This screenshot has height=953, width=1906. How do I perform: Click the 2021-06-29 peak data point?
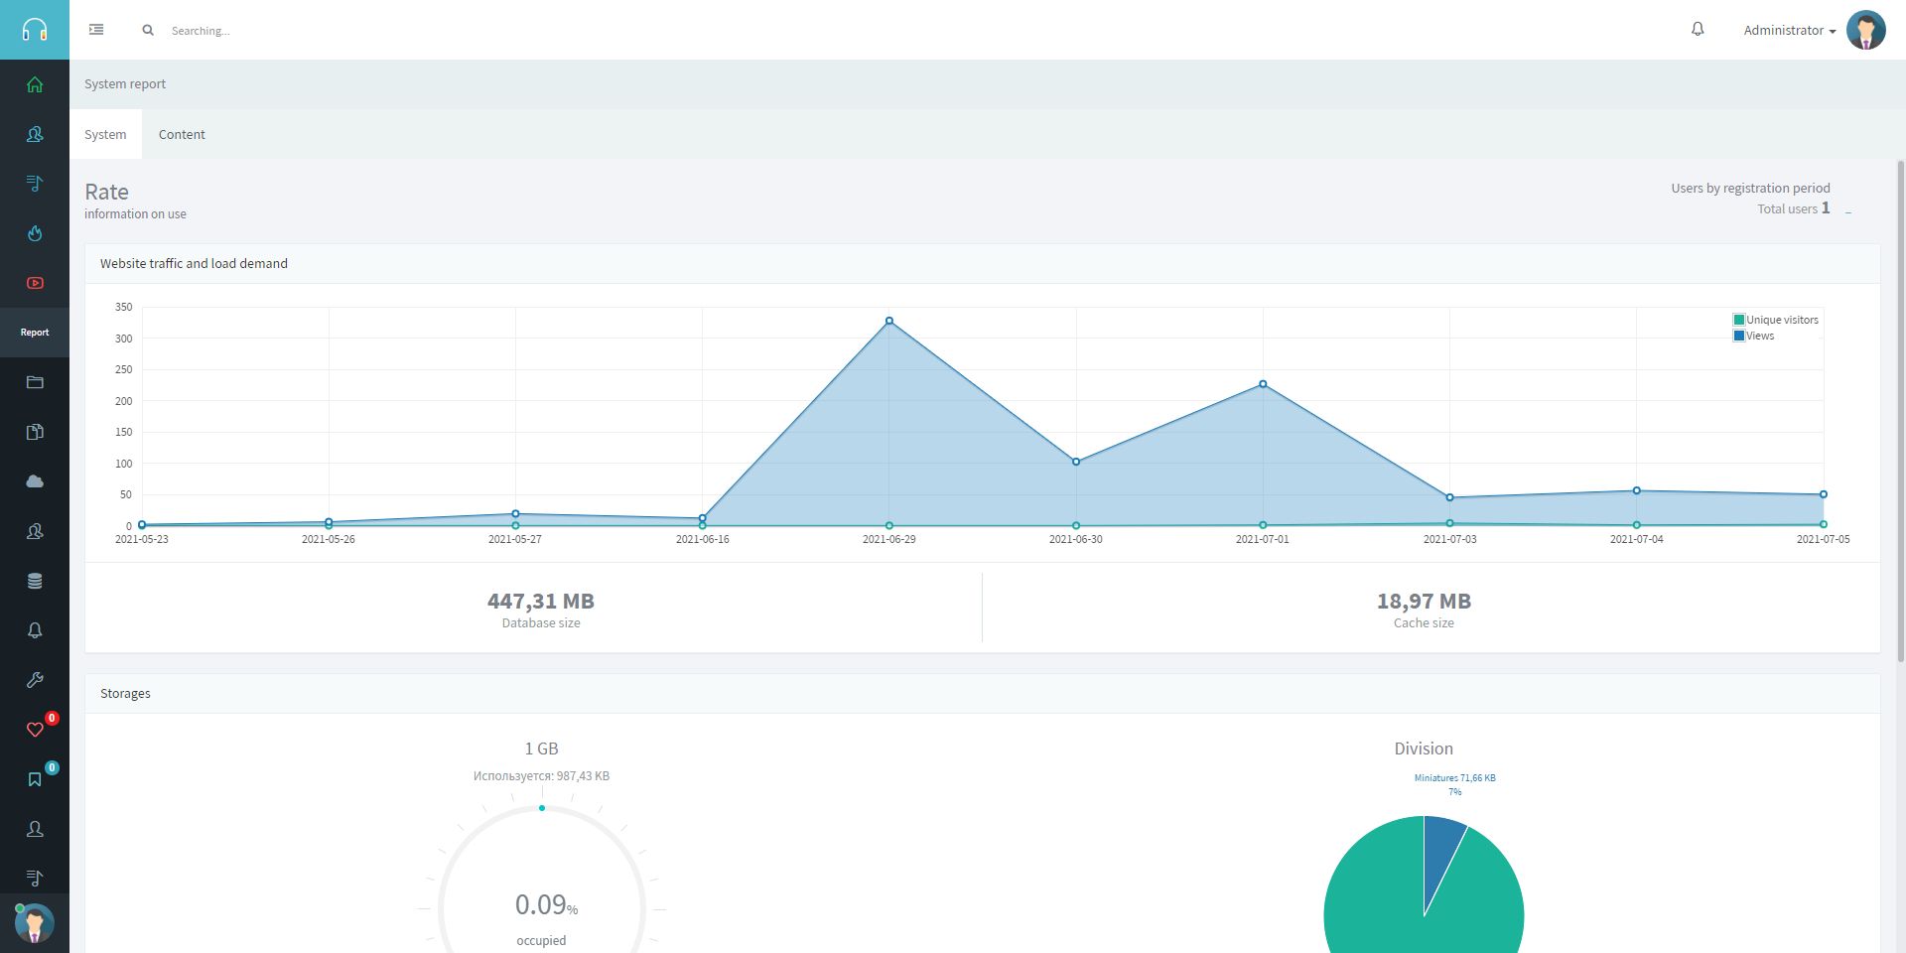pos(889,321)
